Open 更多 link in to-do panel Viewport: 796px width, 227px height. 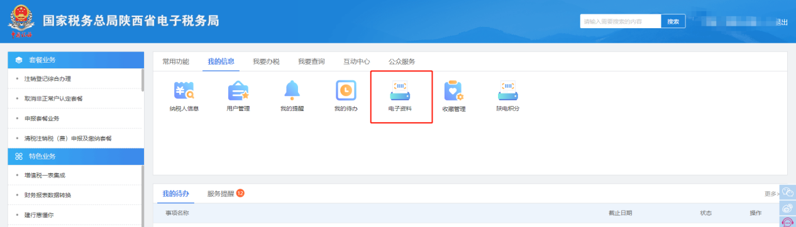click(x=771, y=194)
